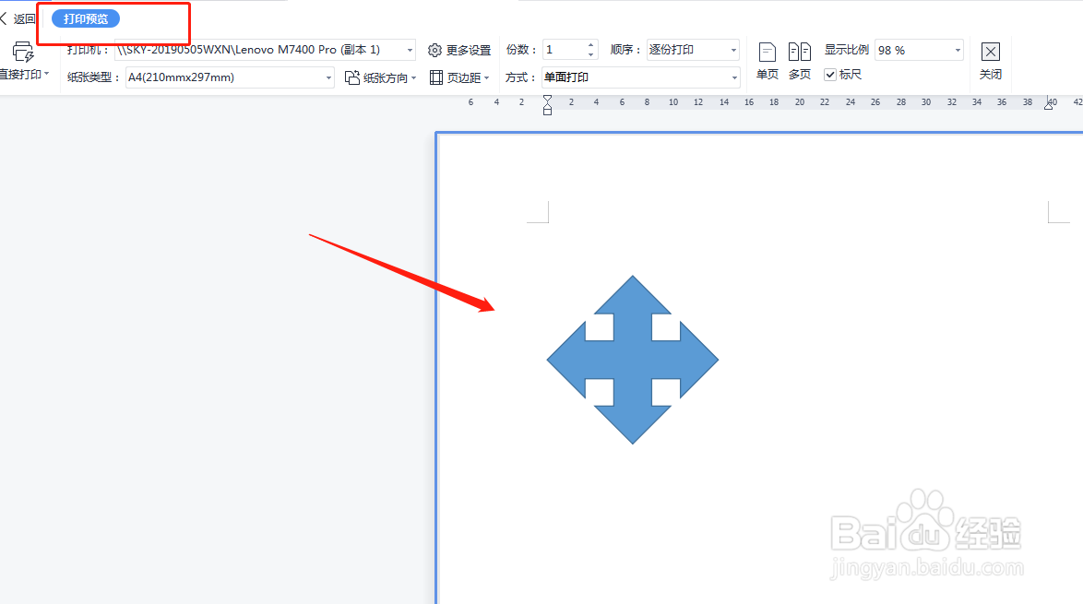Screen dimensions: 1083x604
Task: Click the paper orientation icon
Action: coord(352,78)
